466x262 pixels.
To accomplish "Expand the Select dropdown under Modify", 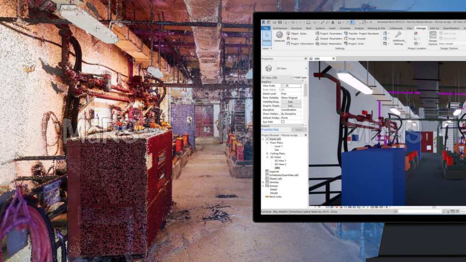I will (267, 48).
